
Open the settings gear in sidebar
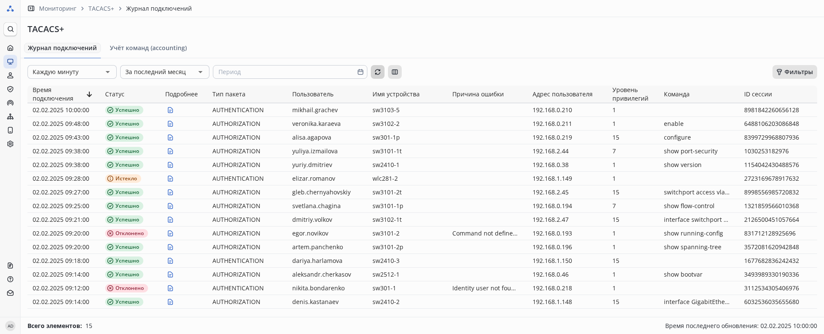tap(10, 144)
